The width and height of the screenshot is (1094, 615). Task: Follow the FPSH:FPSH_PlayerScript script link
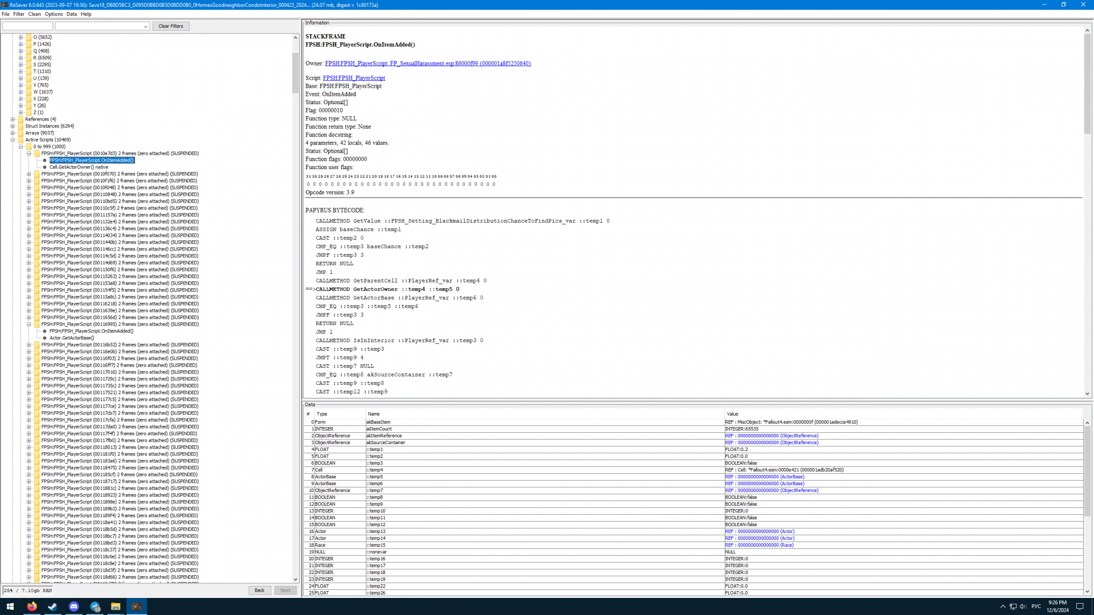[x=354, y=78]
